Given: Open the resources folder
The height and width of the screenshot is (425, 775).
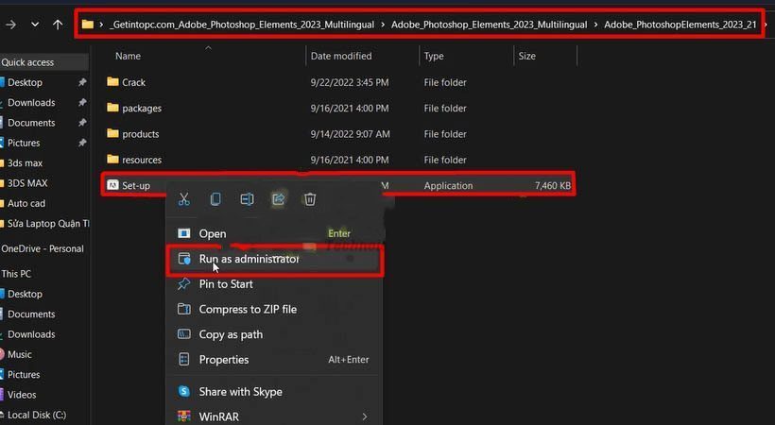Looking at the screenshot, I should coord(142,160).
